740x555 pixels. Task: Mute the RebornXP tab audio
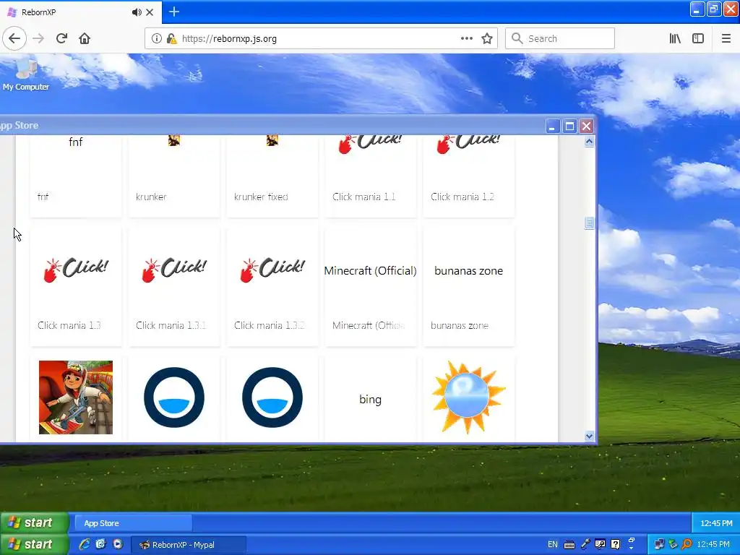point(137,12)
